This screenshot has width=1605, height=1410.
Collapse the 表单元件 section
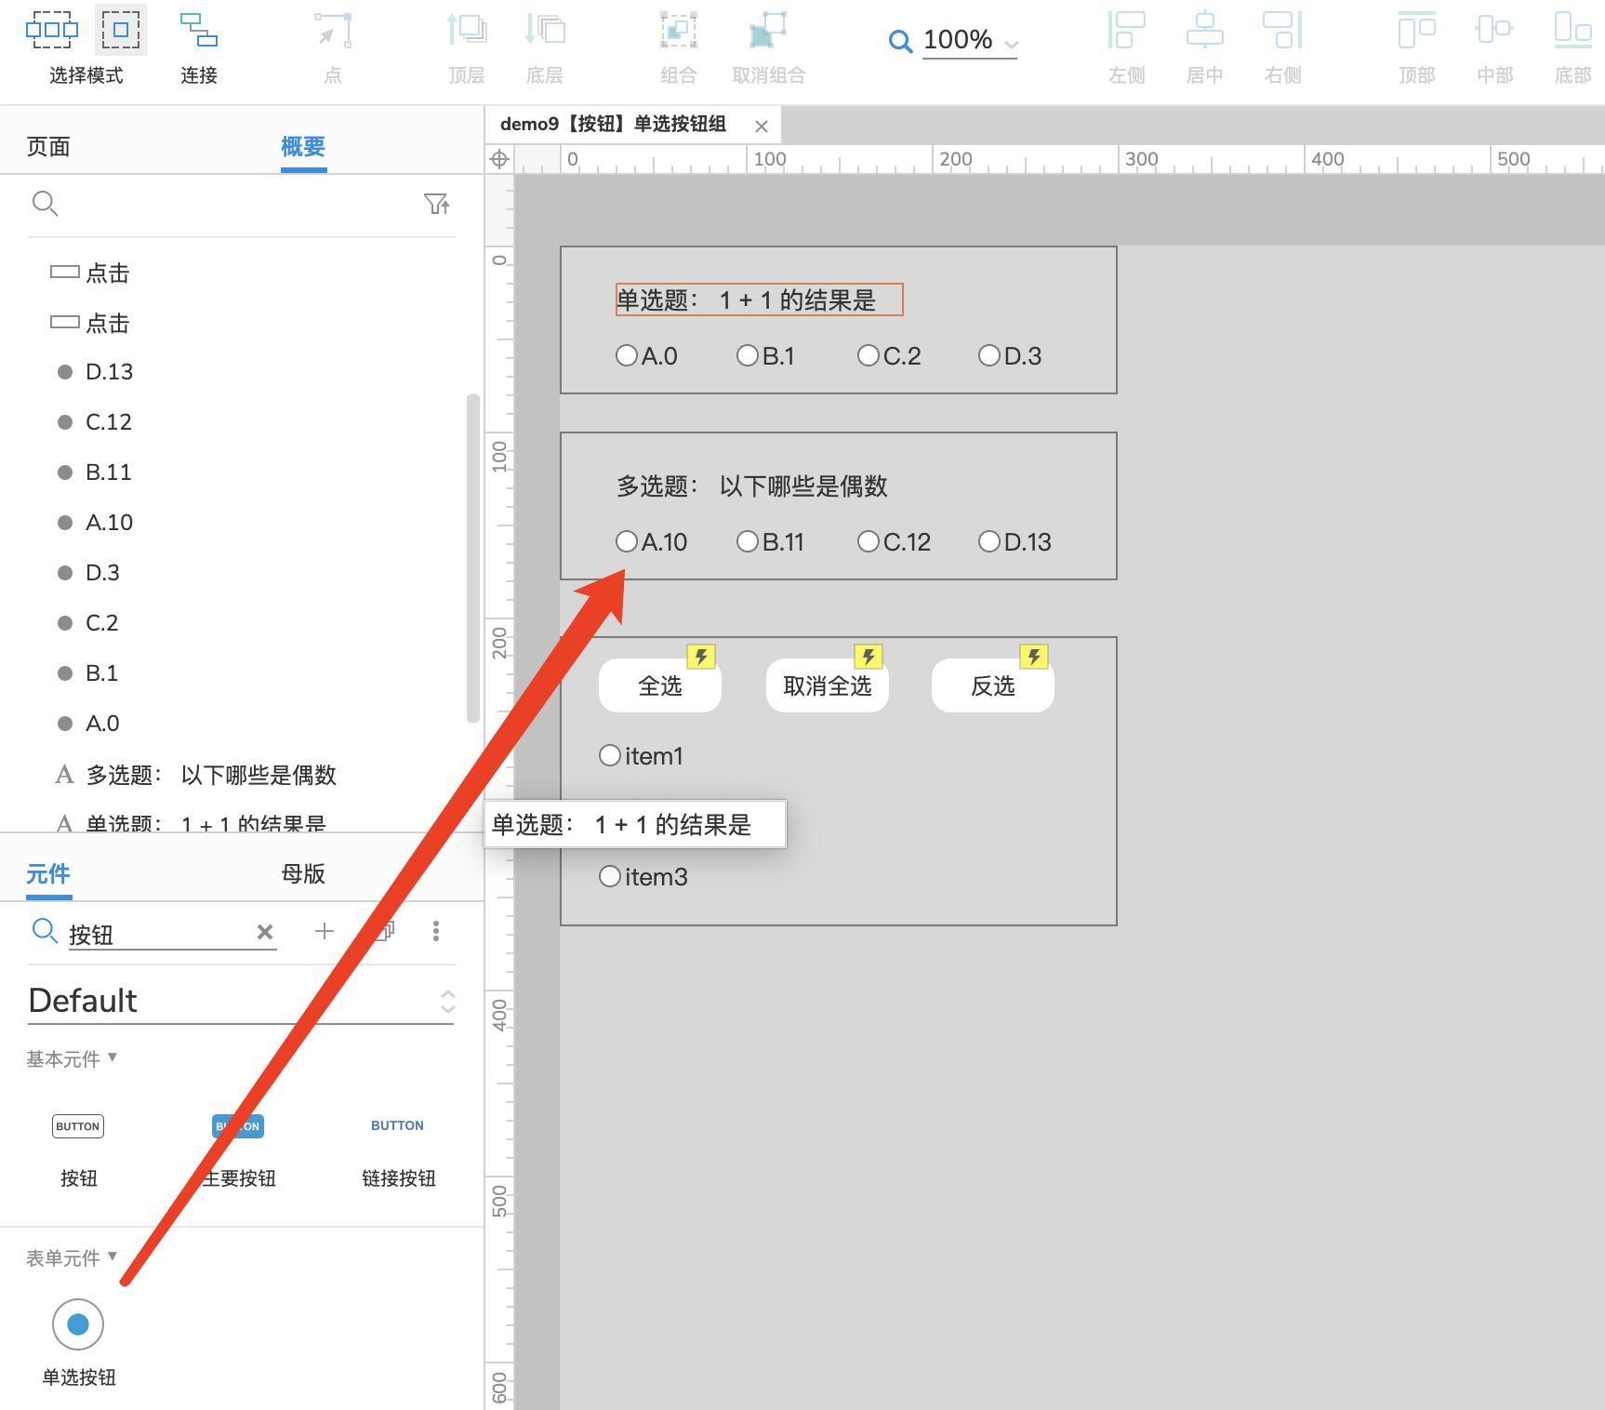click(72, 1257)
